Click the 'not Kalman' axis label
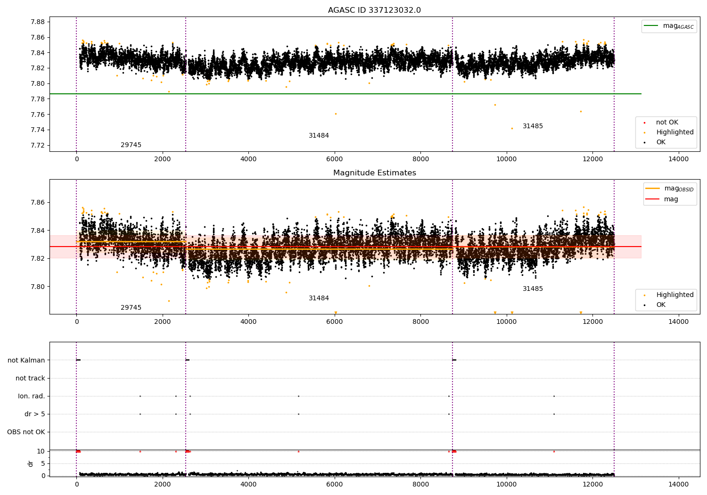The image size is (707, 495). pos(26,361)
